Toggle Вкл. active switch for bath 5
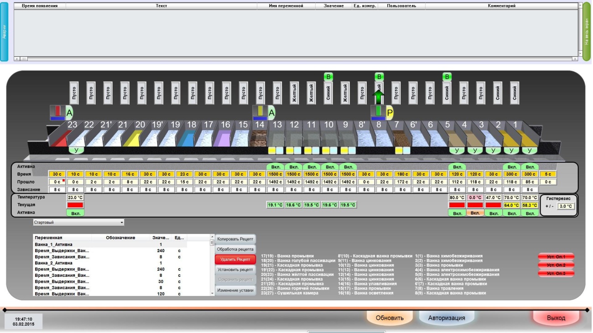The width and height of the screenshot is (593, 333). pos(458,167)
